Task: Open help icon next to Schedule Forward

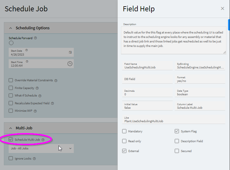Action: (x=36, y=38)
